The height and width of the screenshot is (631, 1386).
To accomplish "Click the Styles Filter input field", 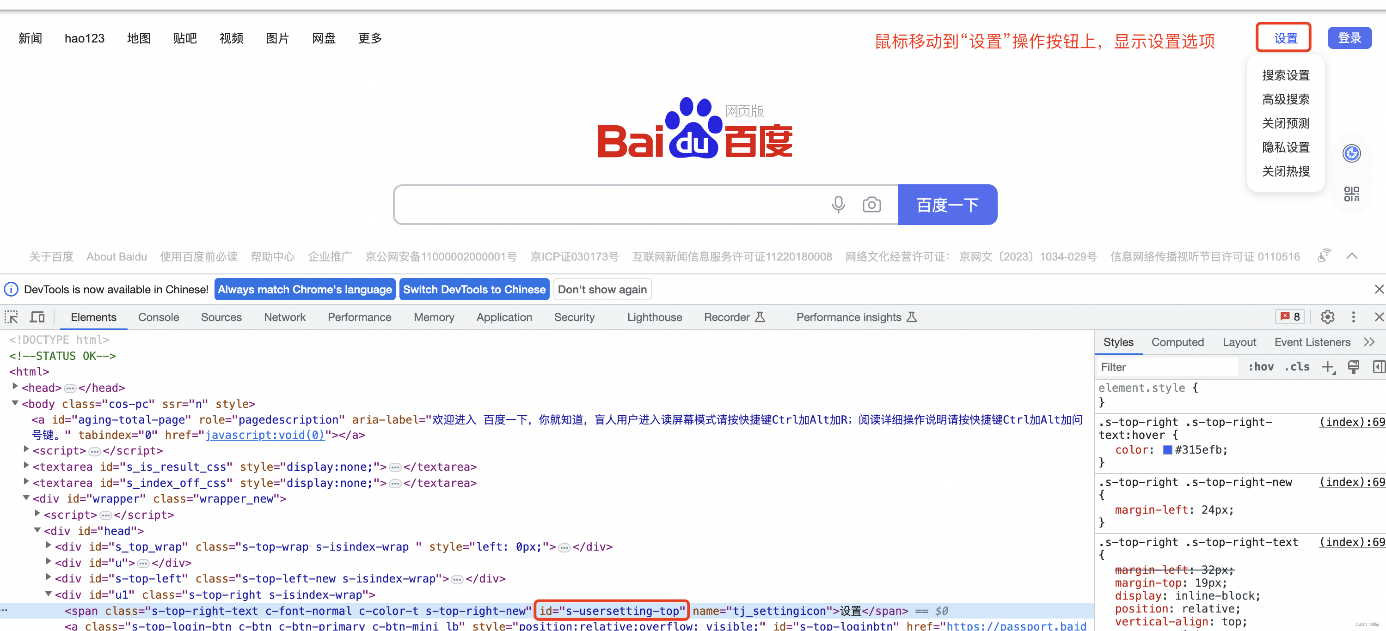I will click(x=1167, y=367).
